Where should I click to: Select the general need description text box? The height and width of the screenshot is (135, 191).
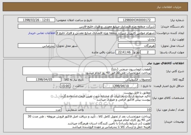[x=87, y=71]
